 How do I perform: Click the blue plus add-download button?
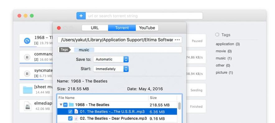coord(81,16)
